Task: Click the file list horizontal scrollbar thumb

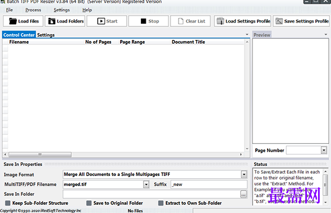Action: [40, 155]
